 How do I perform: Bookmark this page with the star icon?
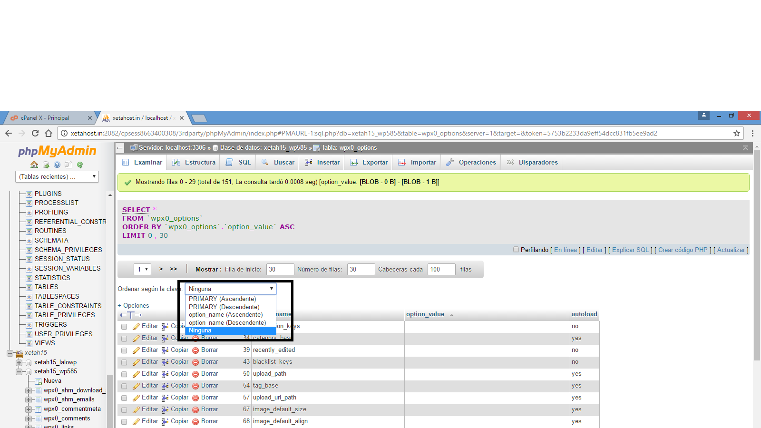coord(736,133)
